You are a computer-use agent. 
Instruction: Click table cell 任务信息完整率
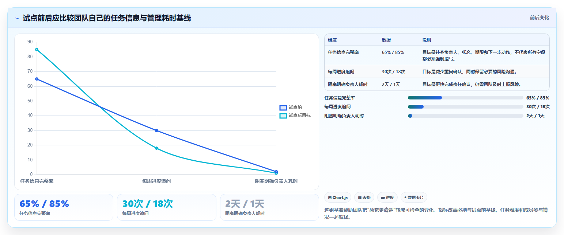343,52
